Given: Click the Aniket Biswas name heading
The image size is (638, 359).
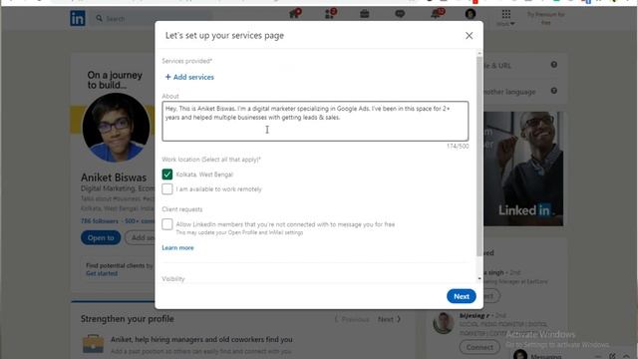Looking at the screenshot, I should (x=114, y=178).
